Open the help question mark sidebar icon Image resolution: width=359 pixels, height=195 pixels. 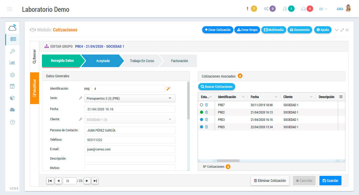coord(12,122)
